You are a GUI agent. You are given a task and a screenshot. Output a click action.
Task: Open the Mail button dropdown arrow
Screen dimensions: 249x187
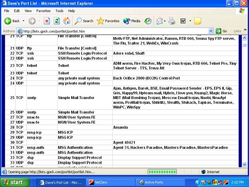(165, 21)
